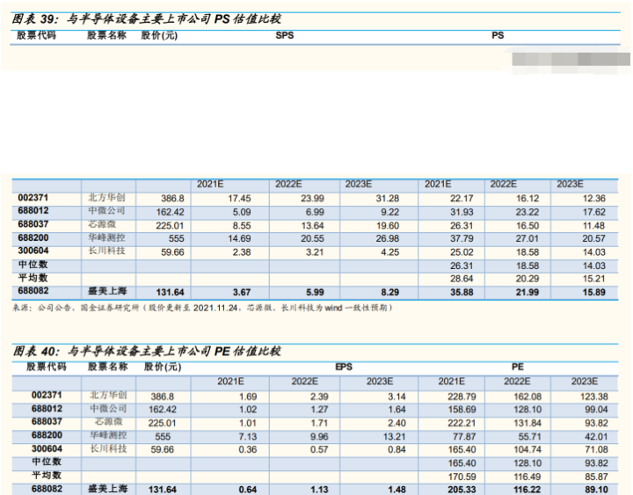
Task: Select 中微公司 SPS value 5.09
Action: (242, 213)
